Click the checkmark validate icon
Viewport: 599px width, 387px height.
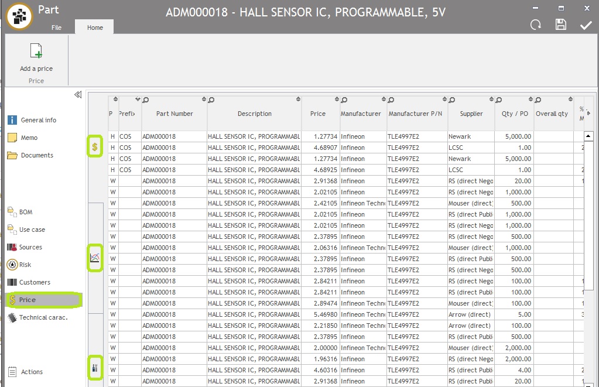click(x=586, y=25)
